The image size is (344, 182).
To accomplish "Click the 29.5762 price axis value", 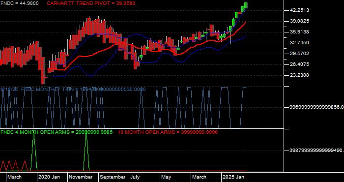I will pyautogui.click(x=299, y=54).
